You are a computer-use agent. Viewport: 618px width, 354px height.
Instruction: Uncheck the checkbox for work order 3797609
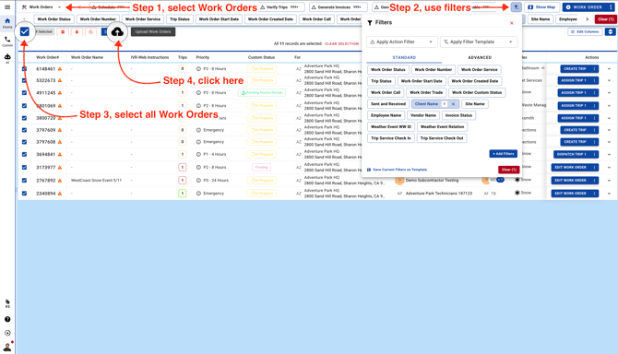click(24, 130)
